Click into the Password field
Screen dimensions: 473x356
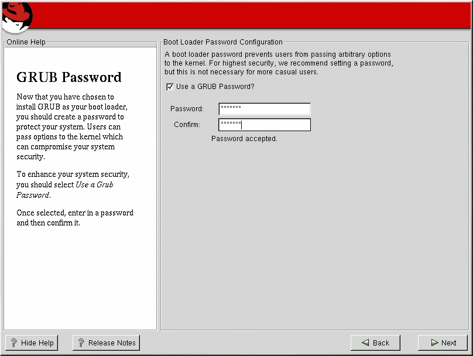pos(265,109)
